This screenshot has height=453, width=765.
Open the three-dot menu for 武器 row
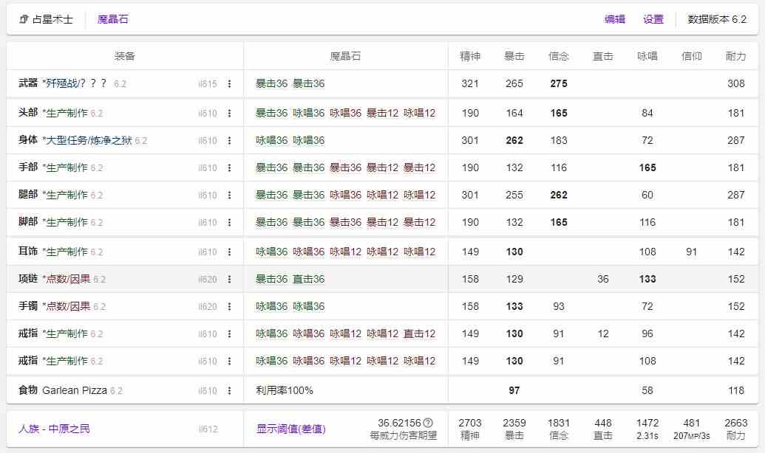click(x=229, y=84)
